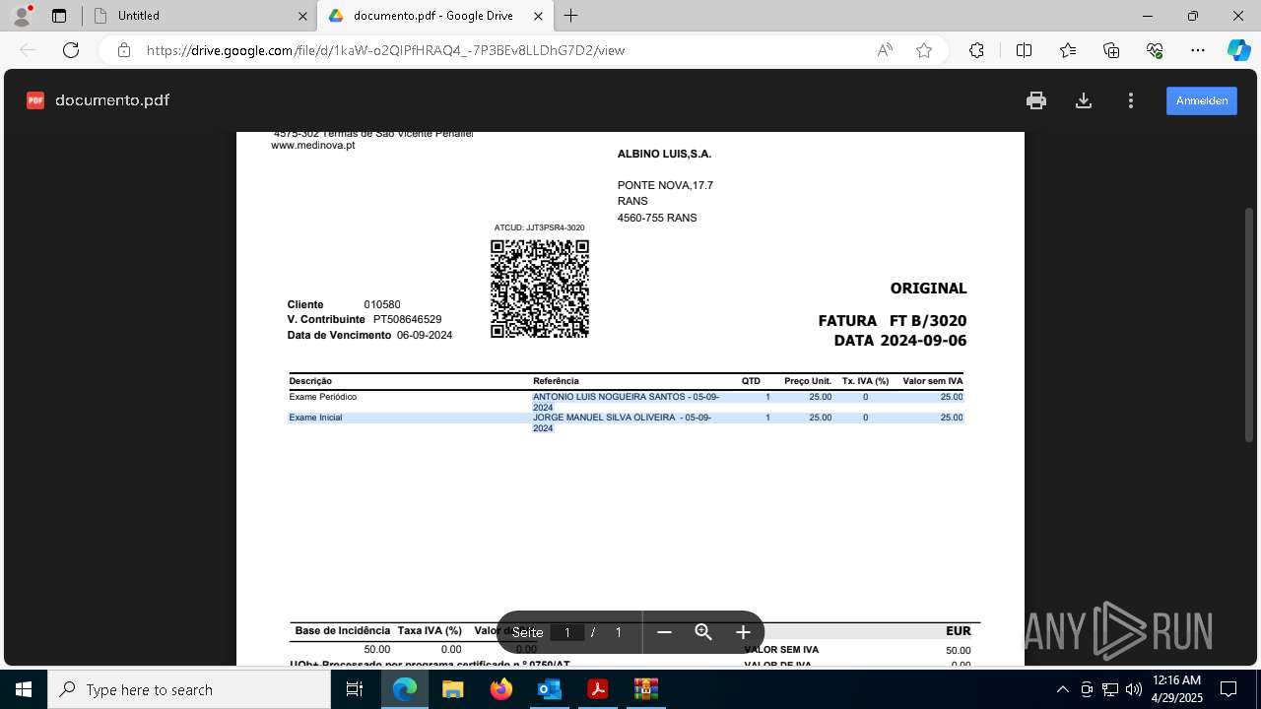Open File Explorer from taskbar
This screenshot has width=1261, height=709.
(453, 689)
